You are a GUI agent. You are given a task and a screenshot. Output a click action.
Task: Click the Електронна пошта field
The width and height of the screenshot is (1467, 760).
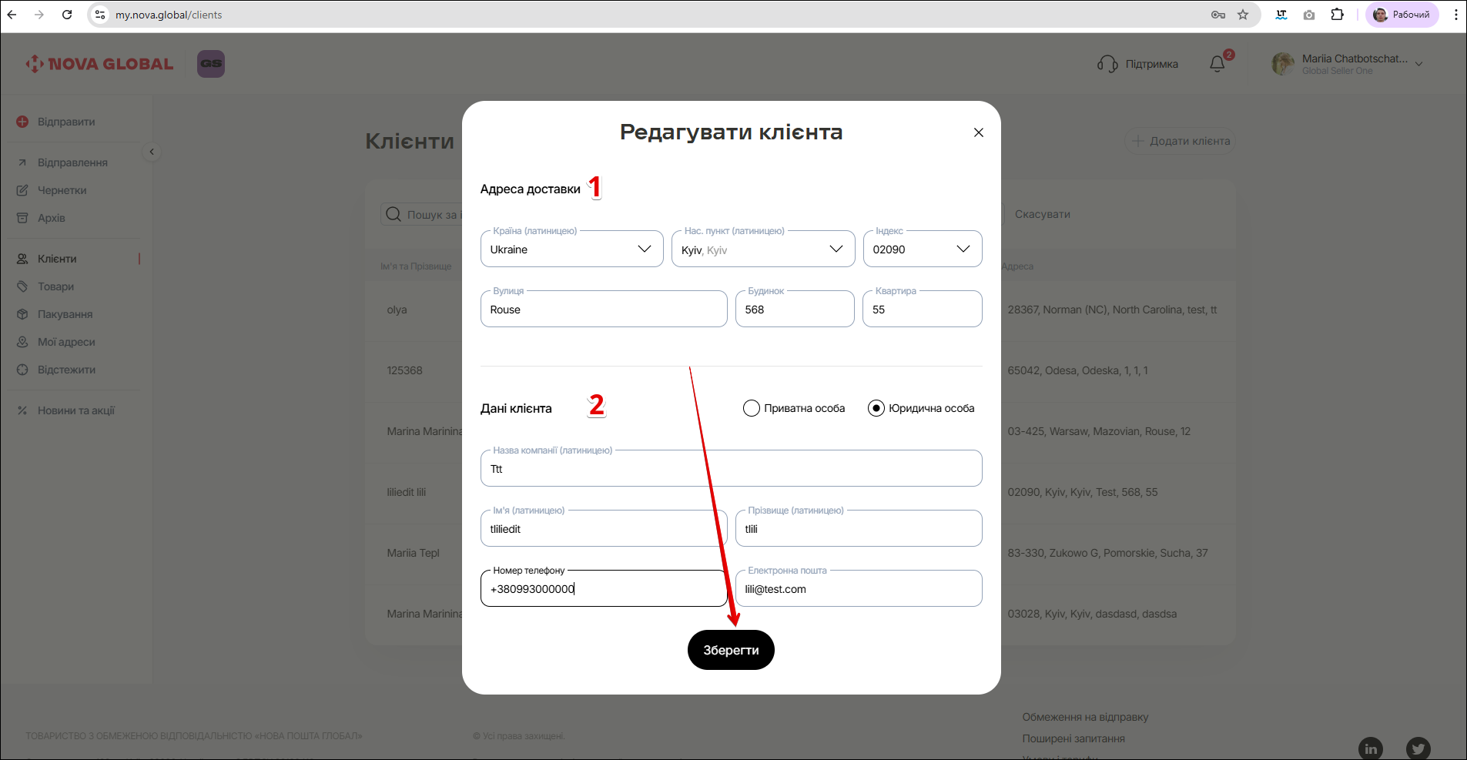(x=859, y=588)
